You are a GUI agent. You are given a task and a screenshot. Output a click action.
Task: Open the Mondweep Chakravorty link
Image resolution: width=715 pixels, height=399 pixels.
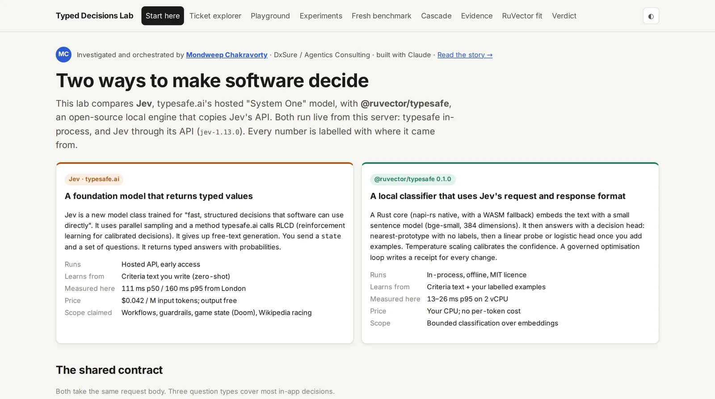click(x=227, y=55)
